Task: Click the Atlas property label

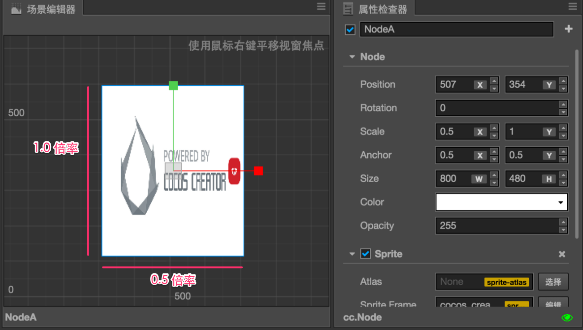Action: pos(371,282)
